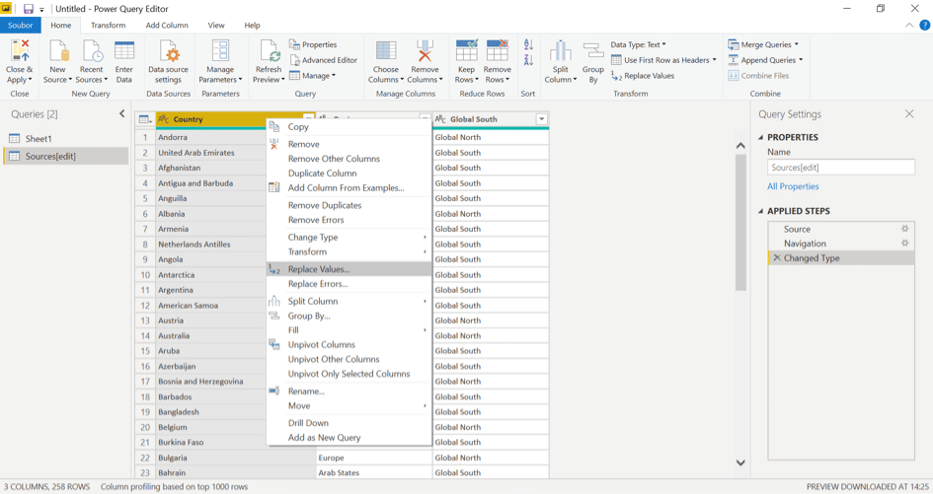Click the scroll down arrow
933x494 pixels.
coord(740,462)
